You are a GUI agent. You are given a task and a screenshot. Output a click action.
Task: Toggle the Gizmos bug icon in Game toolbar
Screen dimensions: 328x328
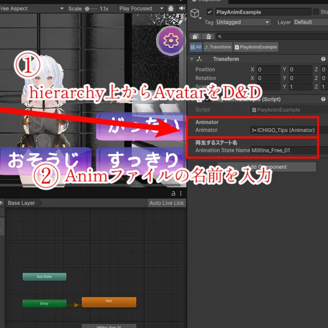[171, 9]
